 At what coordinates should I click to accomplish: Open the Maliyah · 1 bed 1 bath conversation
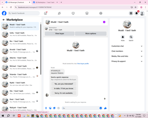(x=20, y=109)
